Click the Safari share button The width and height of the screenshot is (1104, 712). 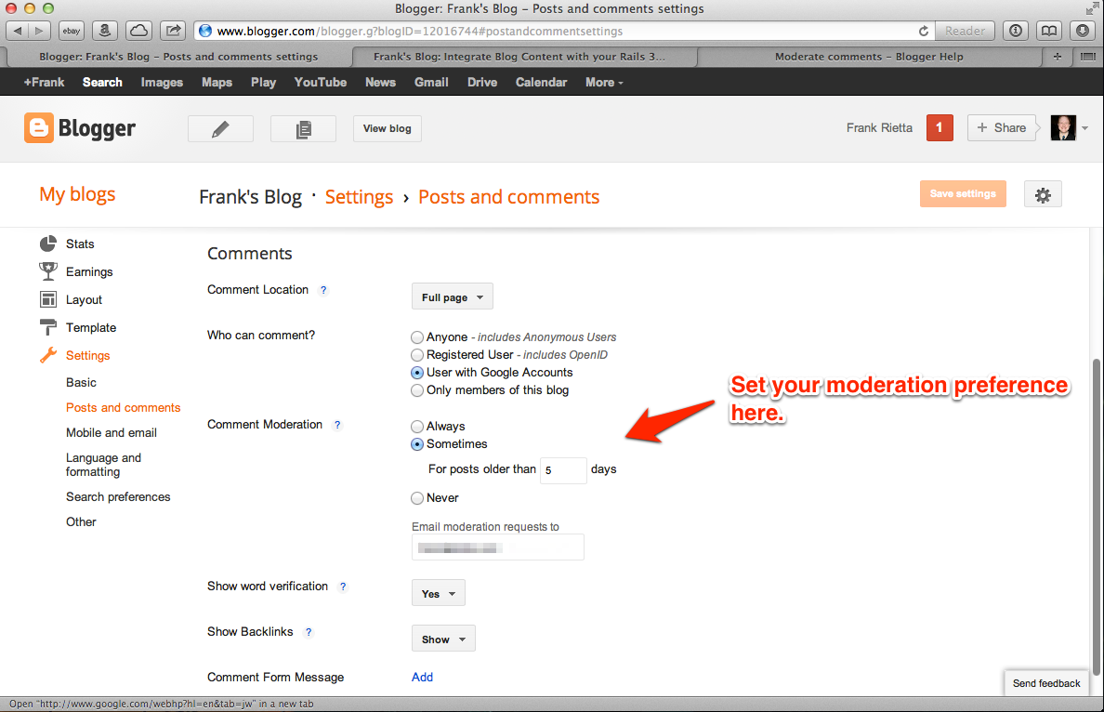[x=173, y=31]
